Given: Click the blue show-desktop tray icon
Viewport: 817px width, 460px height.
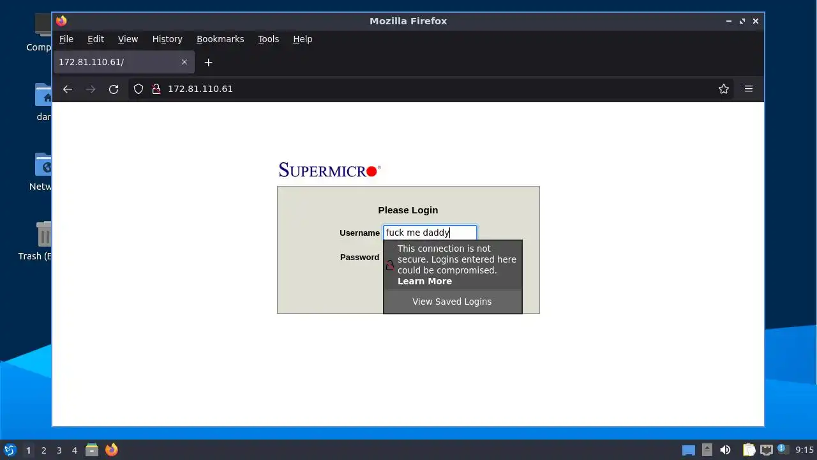Looking at the screenshot, I should (689, 450).
